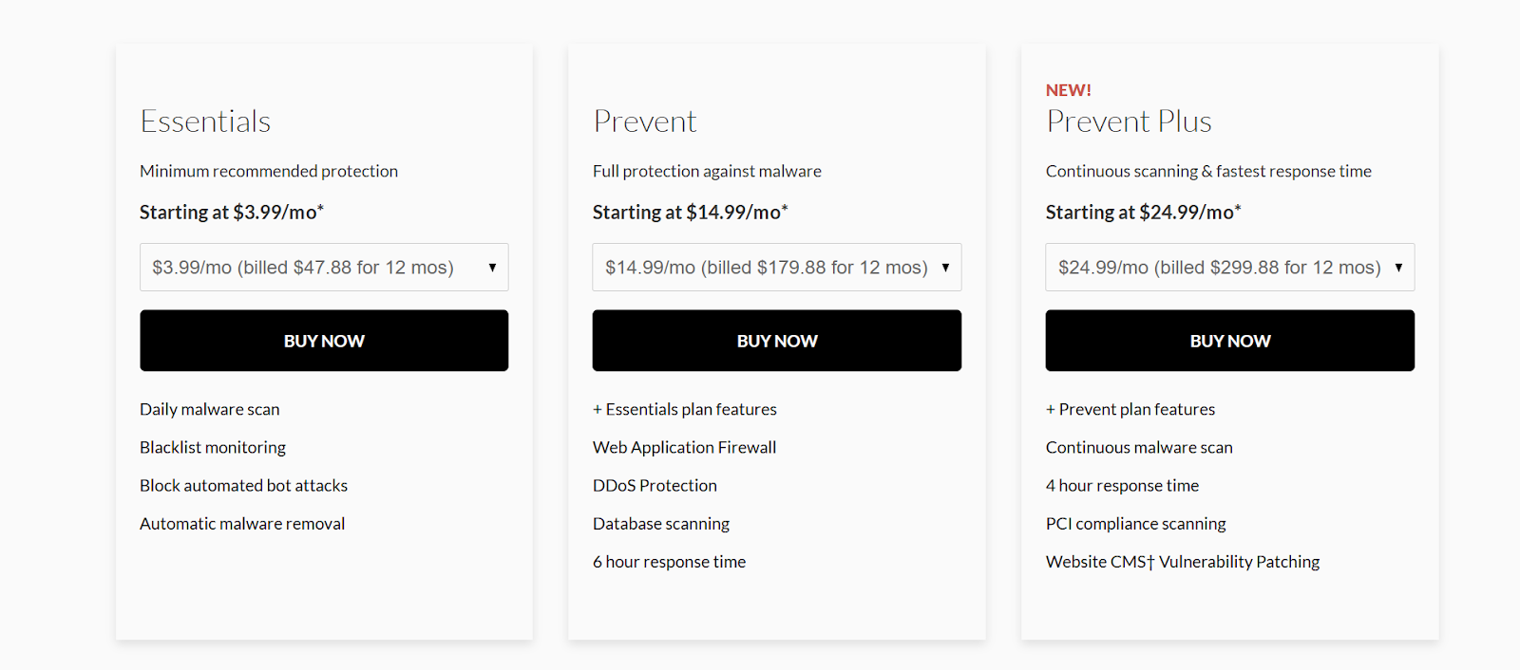Click the Prevent Plus plan title

pyautogui.click(x=1129, y=121)
